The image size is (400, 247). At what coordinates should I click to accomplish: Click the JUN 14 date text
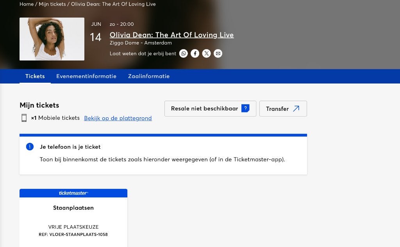pyautogui.click(x=96, y=33)
